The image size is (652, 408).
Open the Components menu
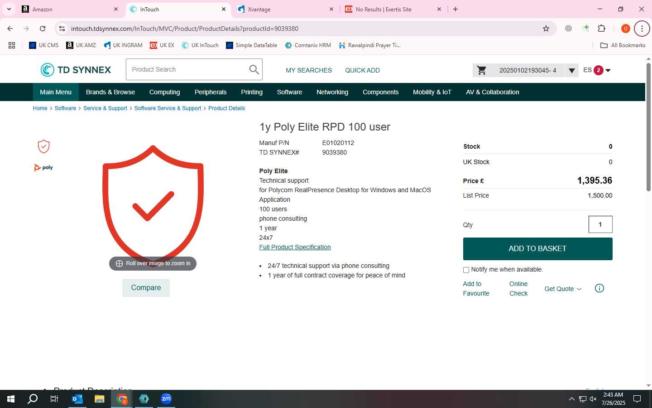tap(381, 92)
